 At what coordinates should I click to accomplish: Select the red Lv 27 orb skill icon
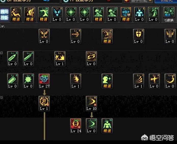point(44,81)
